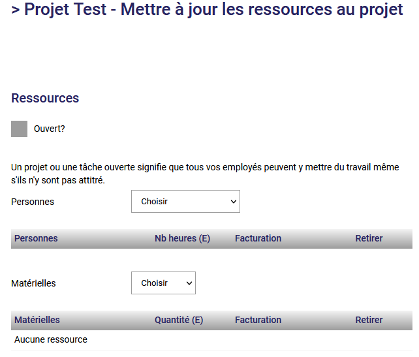Click the 'Projet Test' page title

coord(208,10)
